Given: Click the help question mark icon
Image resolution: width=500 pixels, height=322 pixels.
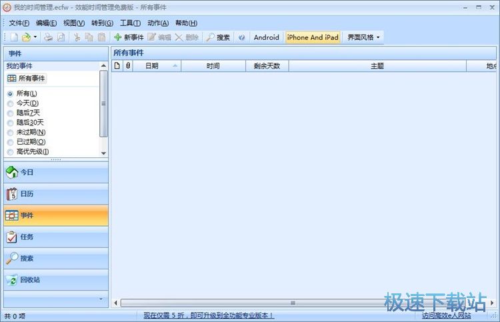Looking at the screenshot, I should 242,37.
